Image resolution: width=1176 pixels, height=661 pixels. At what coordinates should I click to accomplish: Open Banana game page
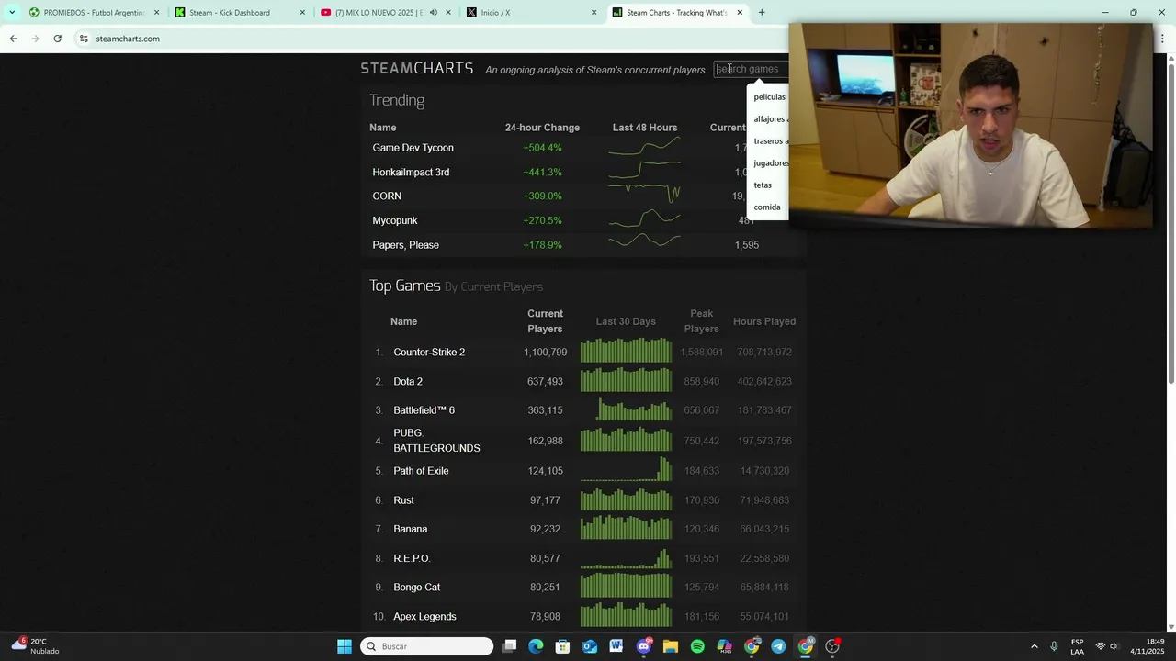(x=410, y=530)
